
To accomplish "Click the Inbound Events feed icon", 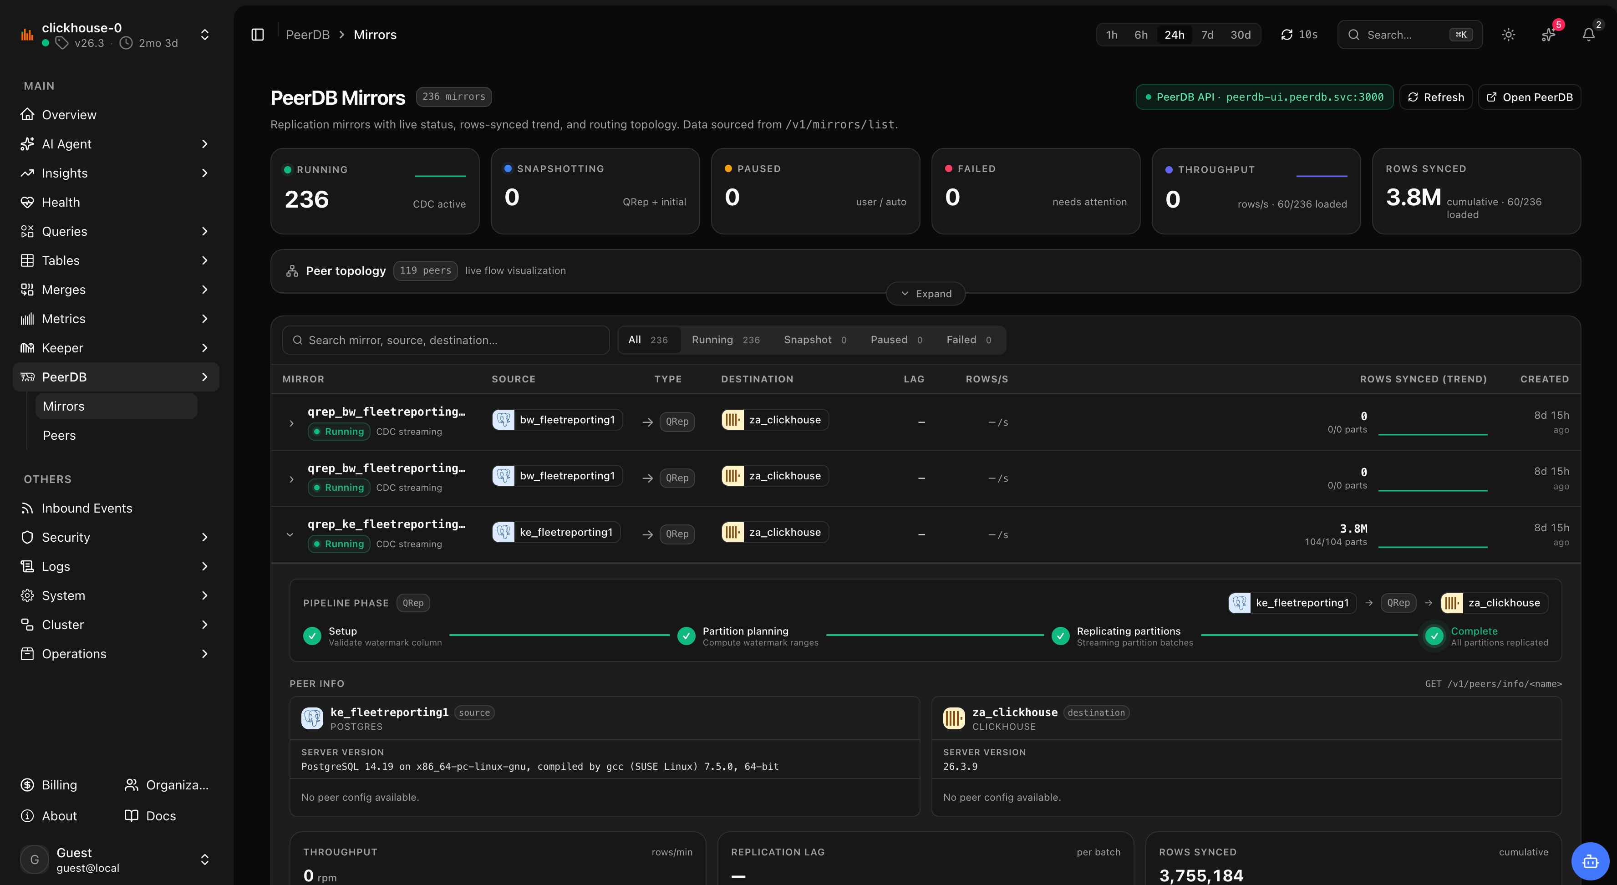I will point(27,508).
